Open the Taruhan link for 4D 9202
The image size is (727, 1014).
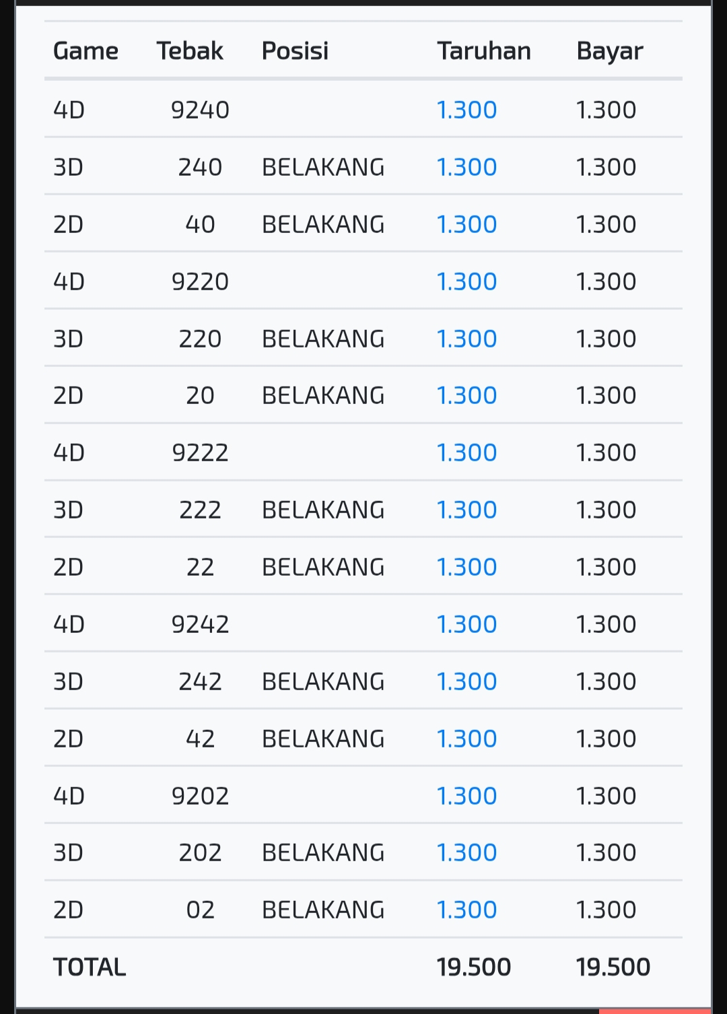466,796
